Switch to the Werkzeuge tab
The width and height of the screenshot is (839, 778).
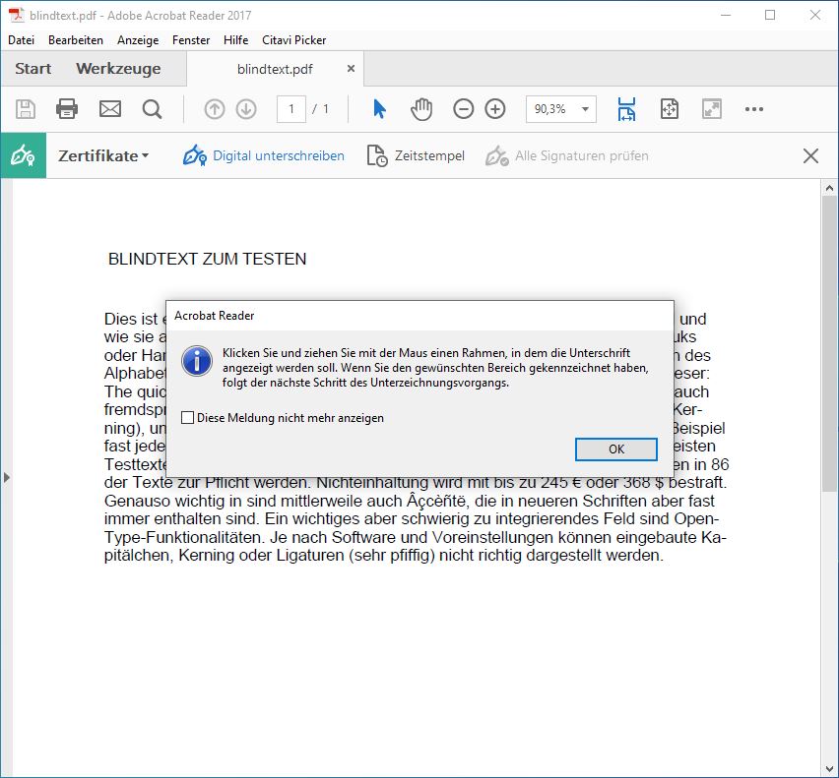(x=118, y=69)
